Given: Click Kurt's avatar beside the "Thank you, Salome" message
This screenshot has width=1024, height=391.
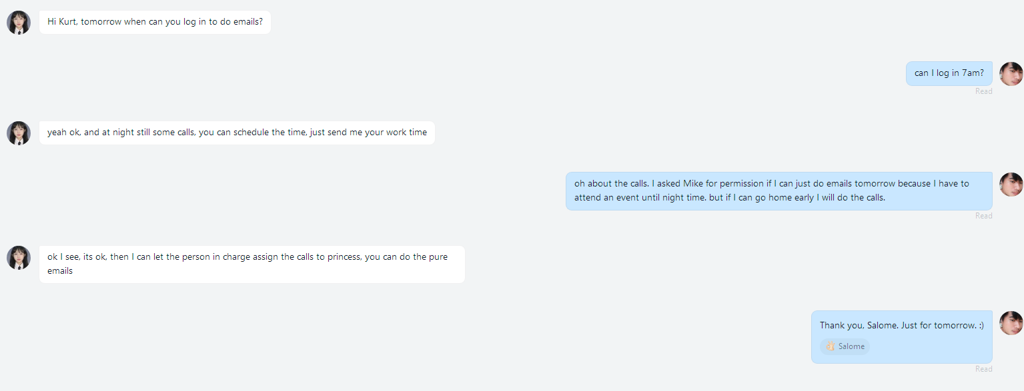Looking at the screenshot, I should click(x=1011, y=323).
